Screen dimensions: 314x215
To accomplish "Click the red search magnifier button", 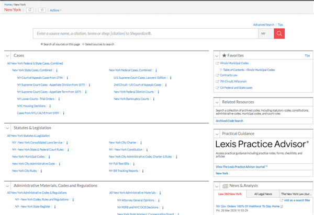I will click(279, 33).
